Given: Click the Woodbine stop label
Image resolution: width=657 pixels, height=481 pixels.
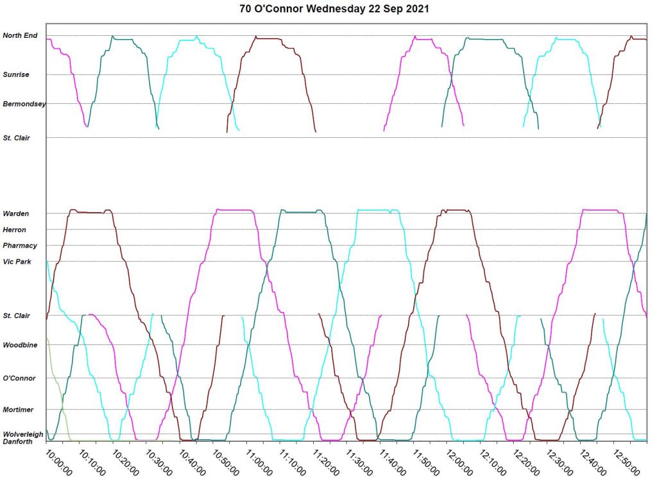Looking at the screenshot, I should (x=20, y=345).
